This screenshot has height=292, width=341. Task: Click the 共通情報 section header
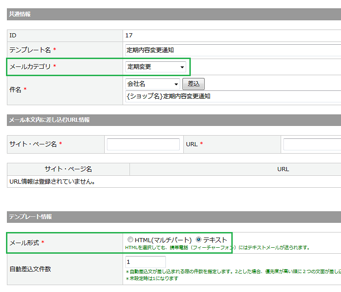(20, 14)
